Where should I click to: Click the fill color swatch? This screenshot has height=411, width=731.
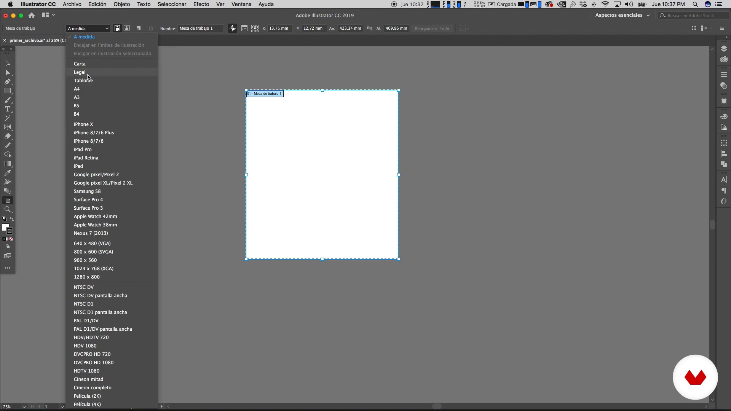coord(5,227)
